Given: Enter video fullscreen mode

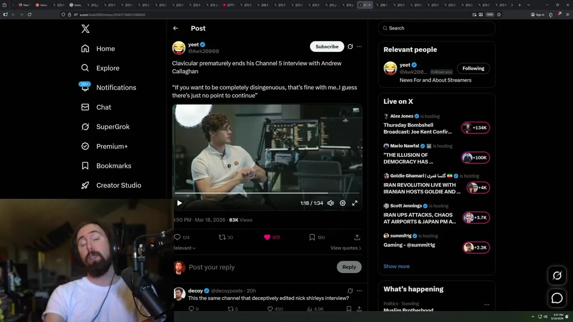Looking at the screenshot, I should (355, 203).
